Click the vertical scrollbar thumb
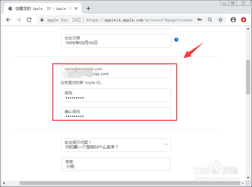 pos(248,77)
